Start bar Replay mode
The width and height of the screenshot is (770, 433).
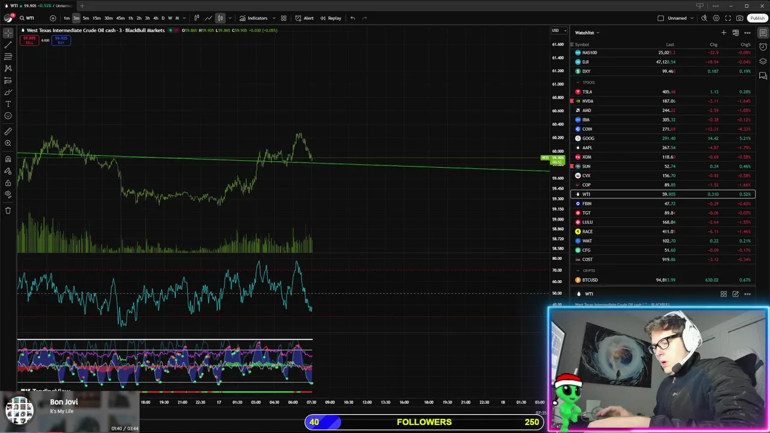(330, 18)
